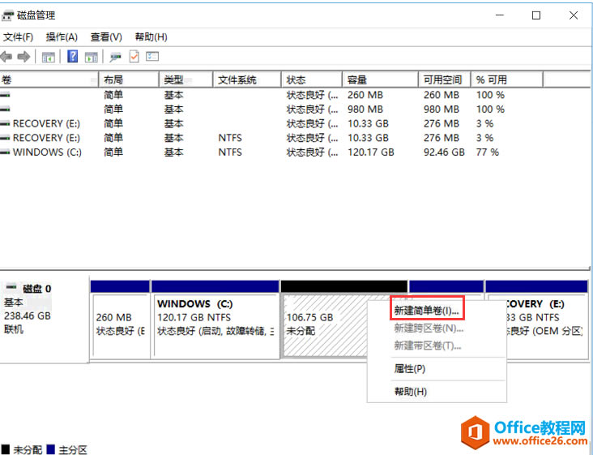
Task: Click the Forward arrow toolbar icon
Action: tap(23, 57)
